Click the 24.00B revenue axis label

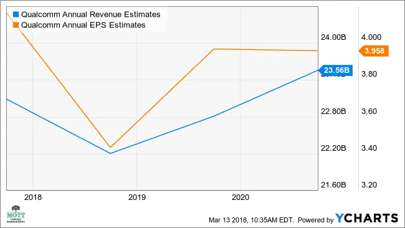point(333,37)
